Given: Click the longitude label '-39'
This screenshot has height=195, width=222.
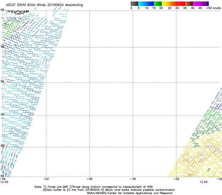Looking at the screenshot, I should (x=89, y=179).
